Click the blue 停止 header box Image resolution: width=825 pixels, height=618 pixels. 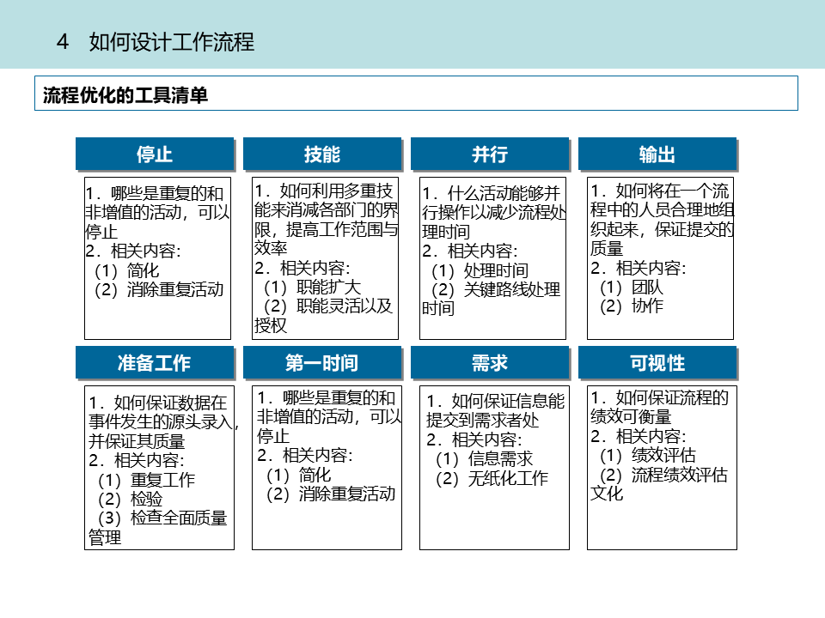pos(155,154)
